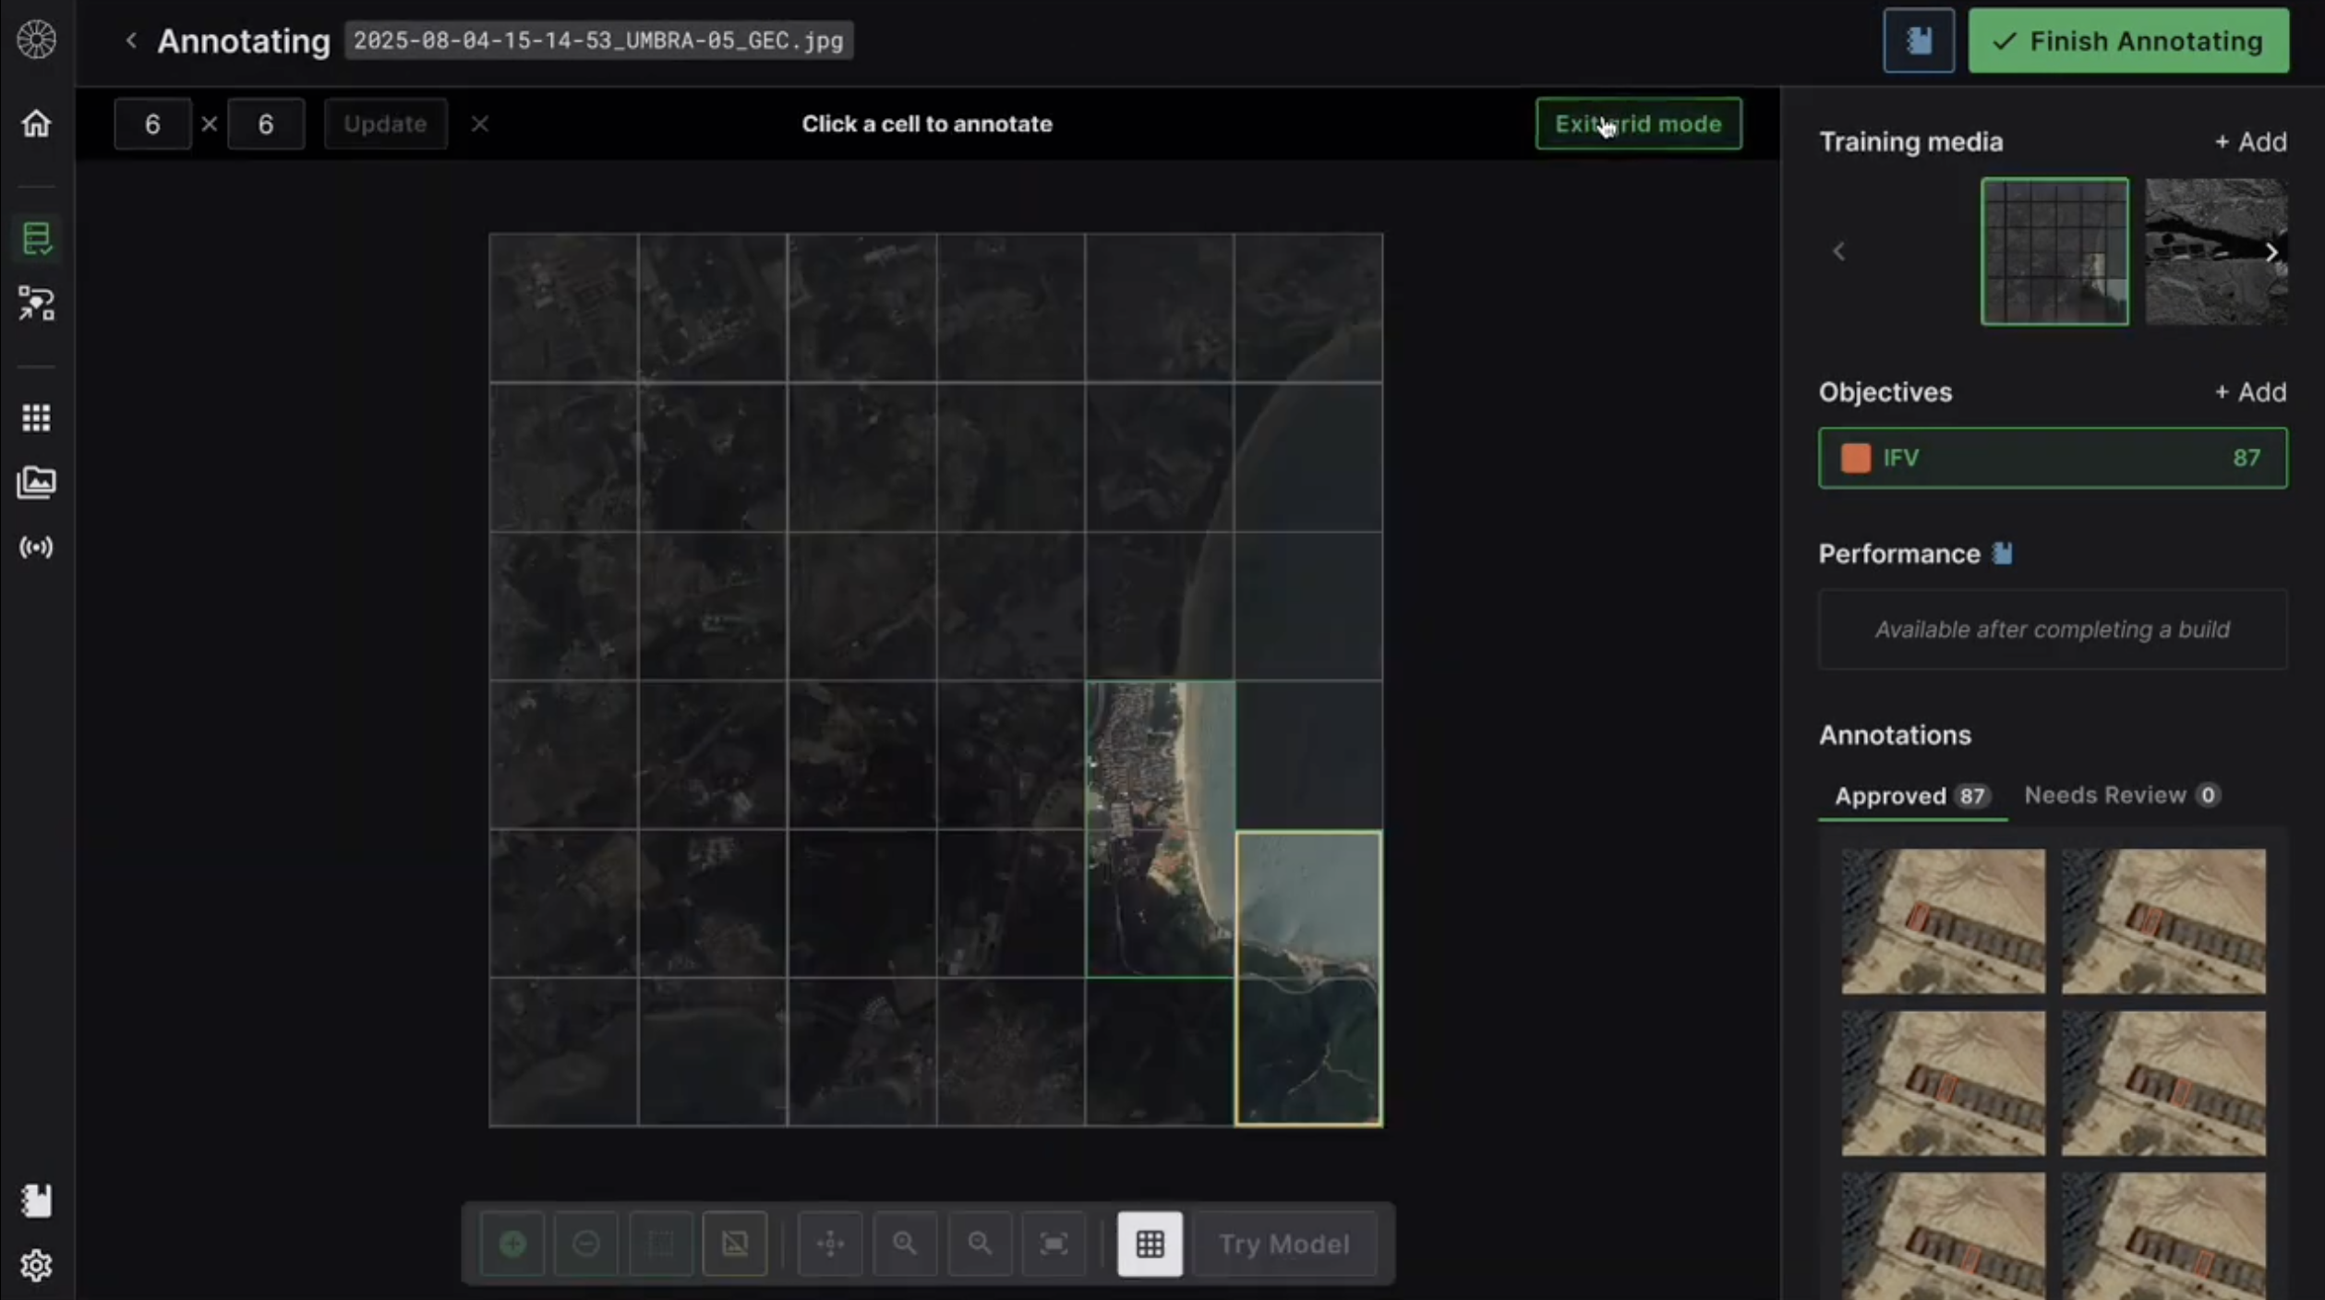Open the settings gear in sidebar
This screenshot has height=1300, width=2325.
(36, 1265)
